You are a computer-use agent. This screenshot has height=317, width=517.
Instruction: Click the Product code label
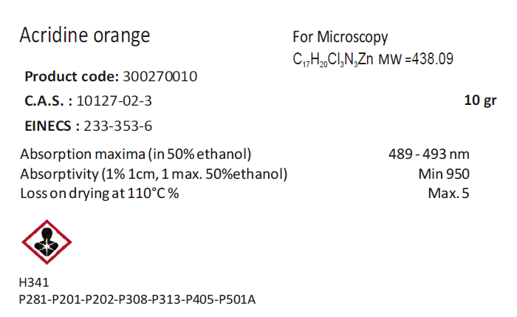71,77
